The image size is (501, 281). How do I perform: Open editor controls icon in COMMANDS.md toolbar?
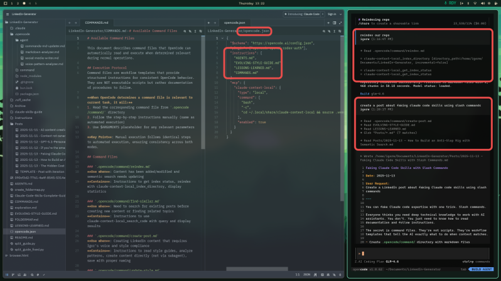click(201, 31)
